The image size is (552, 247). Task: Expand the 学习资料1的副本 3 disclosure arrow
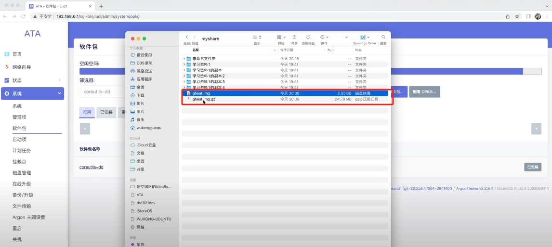click(184, 82)
